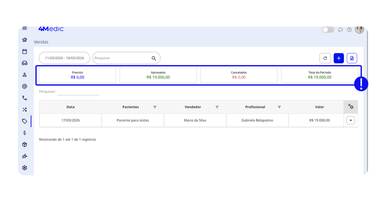Image resolution: width=386 pixels, height=202 pixels.
Task: Click the top Pesquisar search field
Action: click(x=122, y=58)
